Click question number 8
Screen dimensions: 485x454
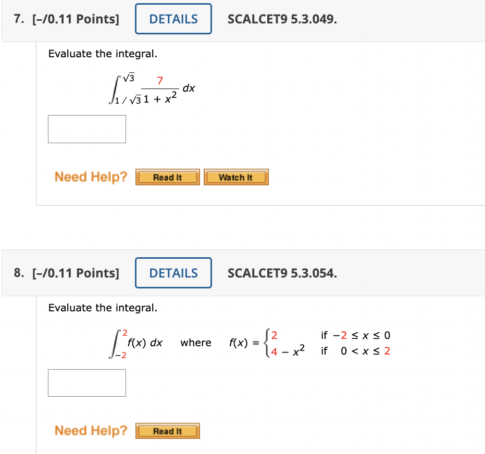pyautogui.click(x=17, y=273)
